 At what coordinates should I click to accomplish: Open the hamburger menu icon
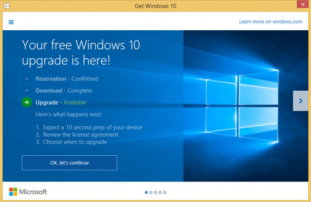pyautogui.click(x=11, y=22)
